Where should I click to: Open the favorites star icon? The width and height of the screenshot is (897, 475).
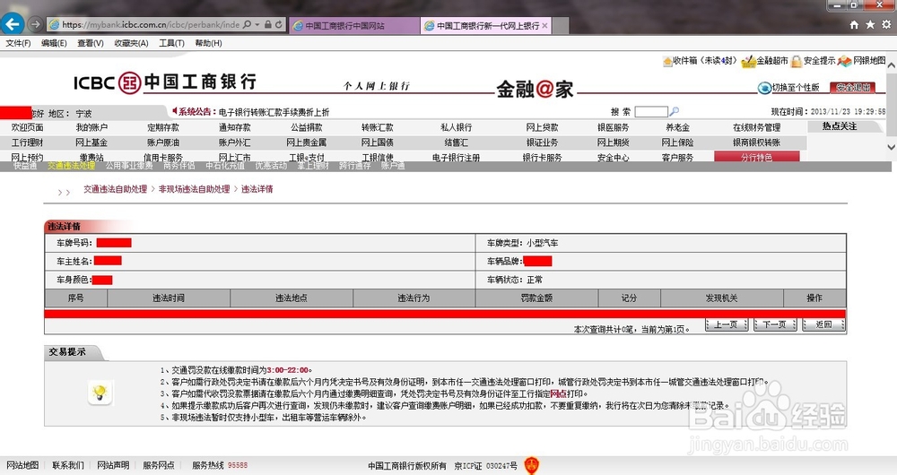coord(870,24)
